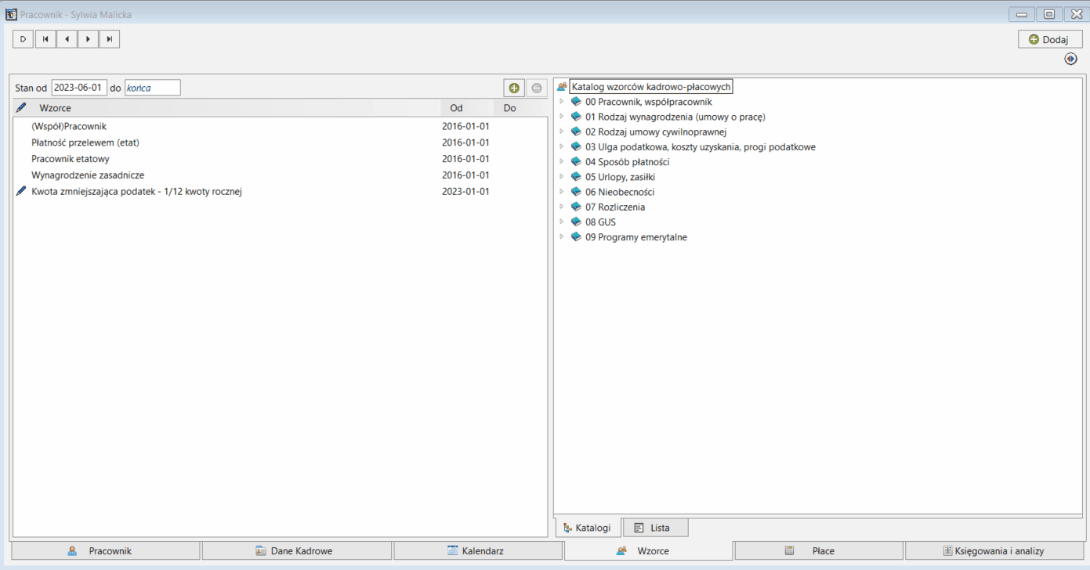This screenshot has height=570, width=1090.
Task: Select the Wzorce tab
Action: 649,551
